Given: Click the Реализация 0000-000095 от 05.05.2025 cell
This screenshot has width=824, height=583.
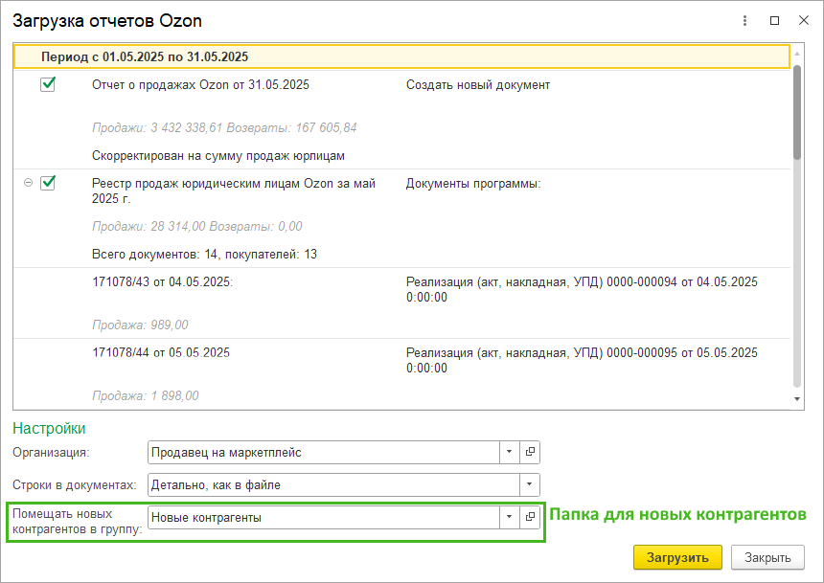Looking at the screenshot, I should click(582, 360).
